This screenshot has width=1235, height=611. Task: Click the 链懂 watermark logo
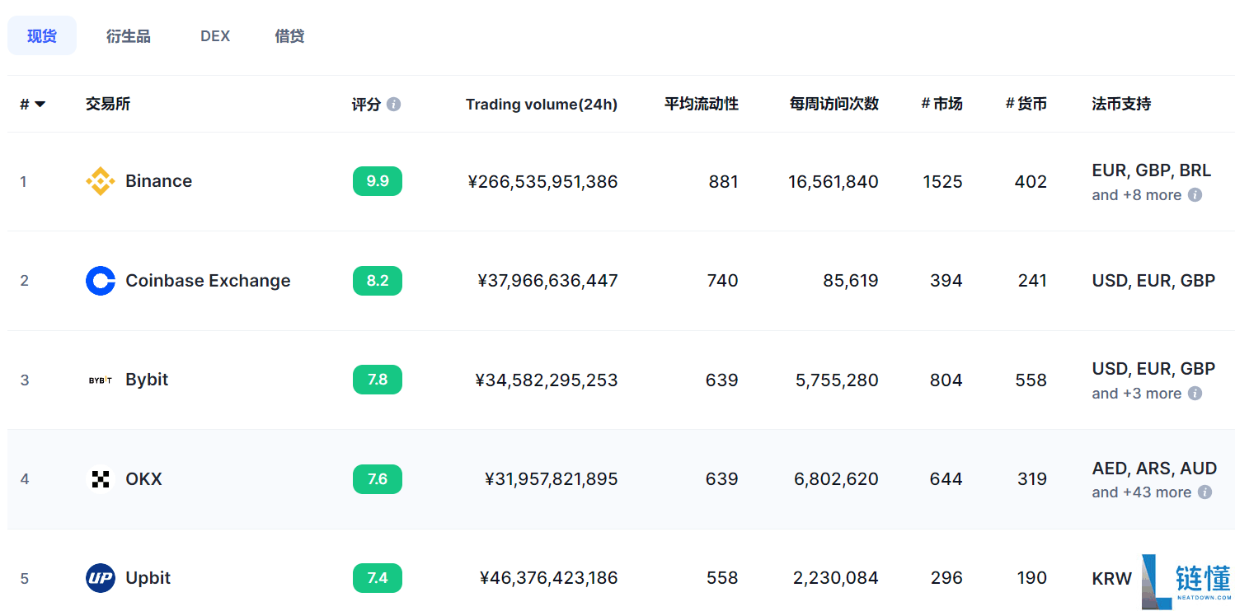[x=1186, y=581]
